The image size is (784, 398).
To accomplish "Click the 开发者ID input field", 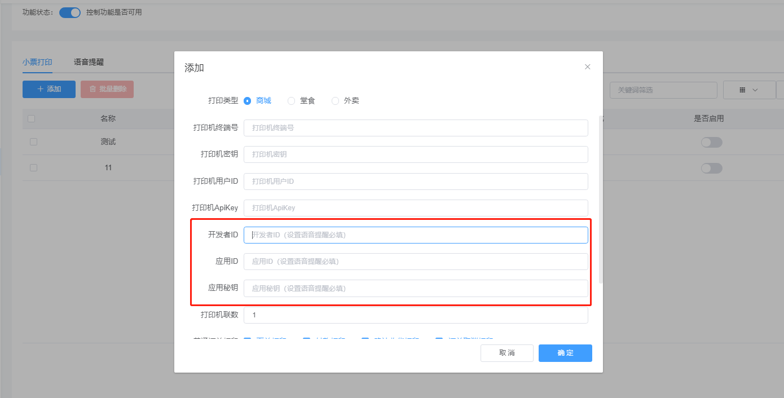I will [416, 235].
